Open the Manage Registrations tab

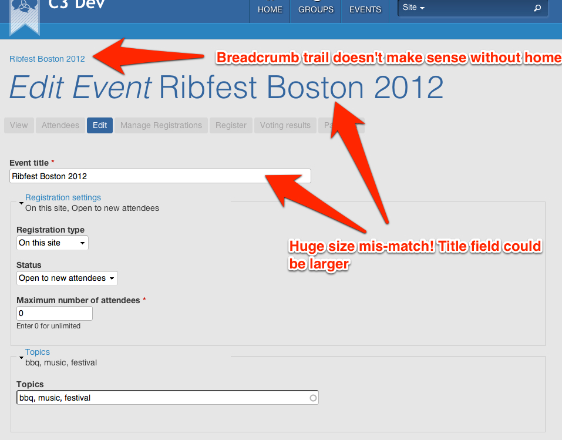point(161,126)
